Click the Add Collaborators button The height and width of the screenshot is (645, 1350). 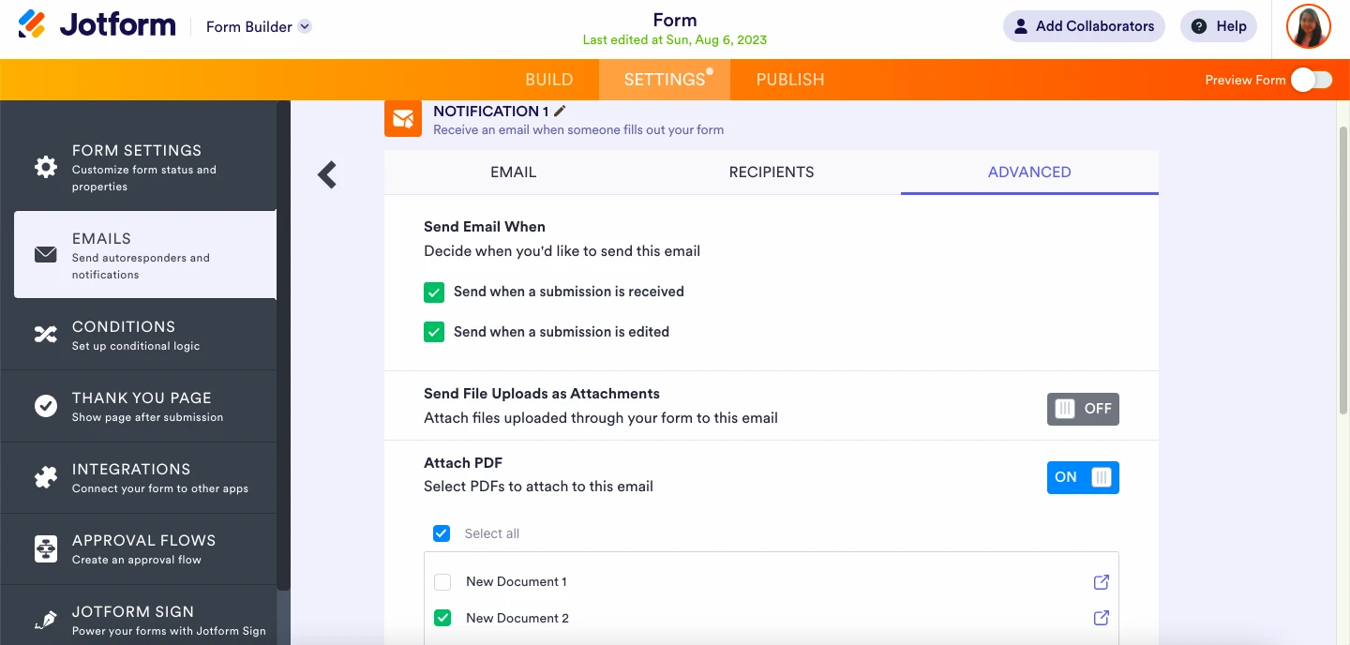click(x=1084, y=26)
